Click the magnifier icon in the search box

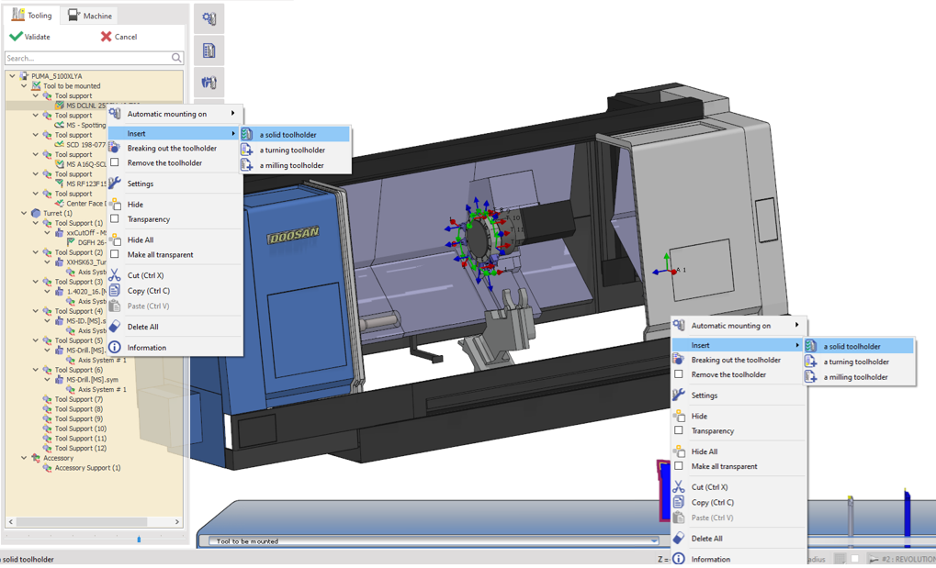[176, 58]
